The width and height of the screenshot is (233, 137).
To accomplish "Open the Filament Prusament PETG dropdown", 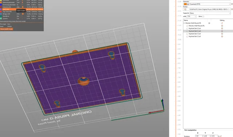I will click(x=207, y=4).
